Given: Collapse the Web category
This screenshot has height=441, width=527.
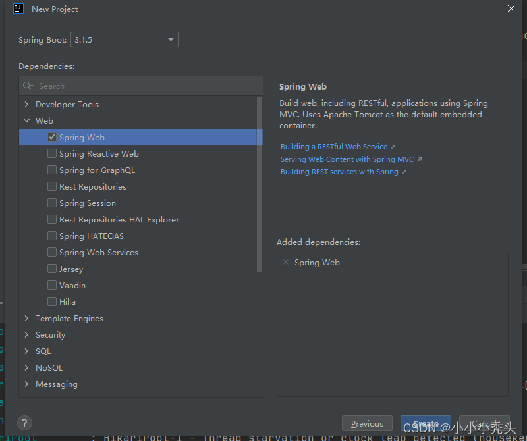Looking at the screenshot, I should (26, 120).
